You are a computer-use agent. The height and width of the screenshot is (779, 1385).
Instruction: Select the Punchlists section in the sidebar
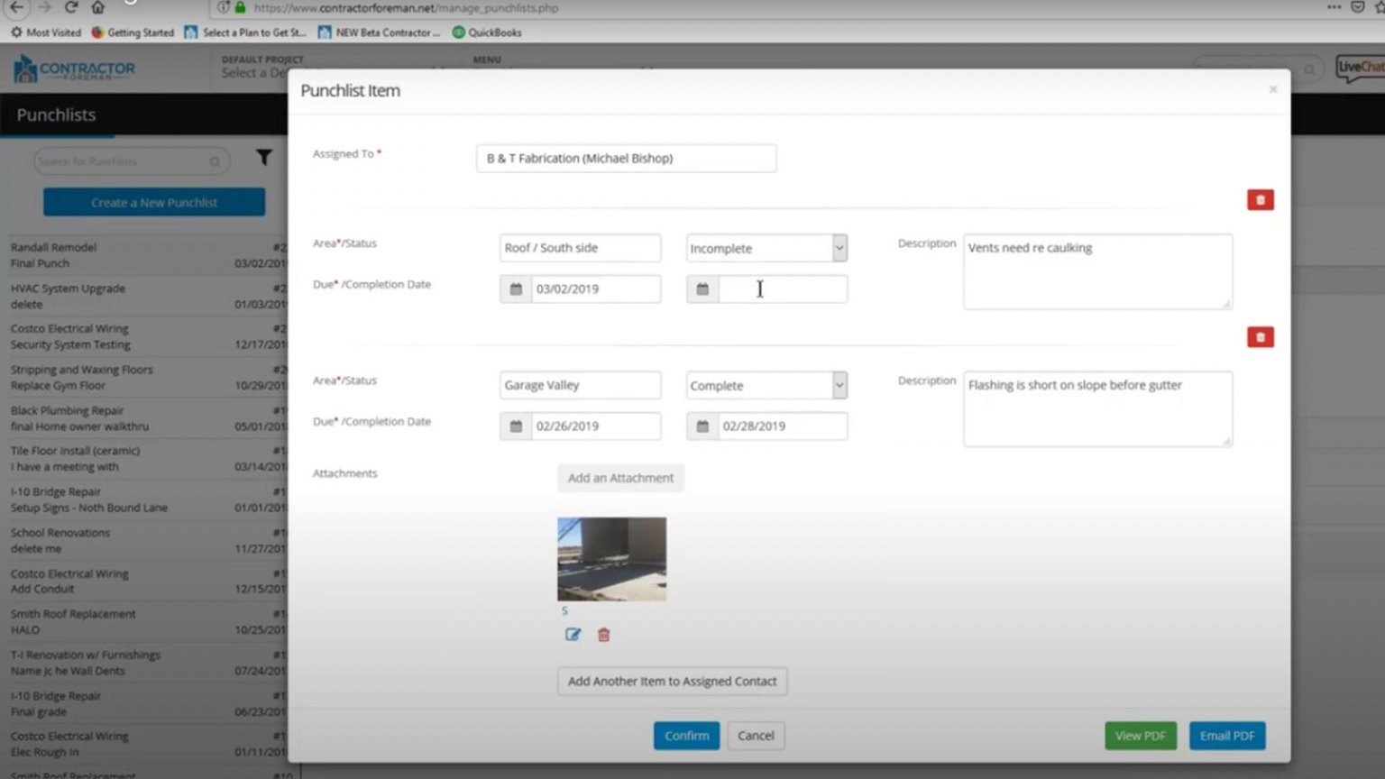(56, 115)
